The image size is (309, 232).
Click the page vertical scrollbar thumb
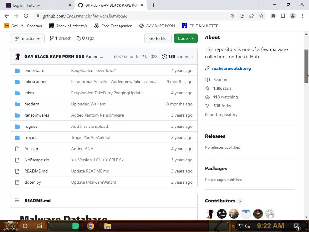(x=306, y=66)
